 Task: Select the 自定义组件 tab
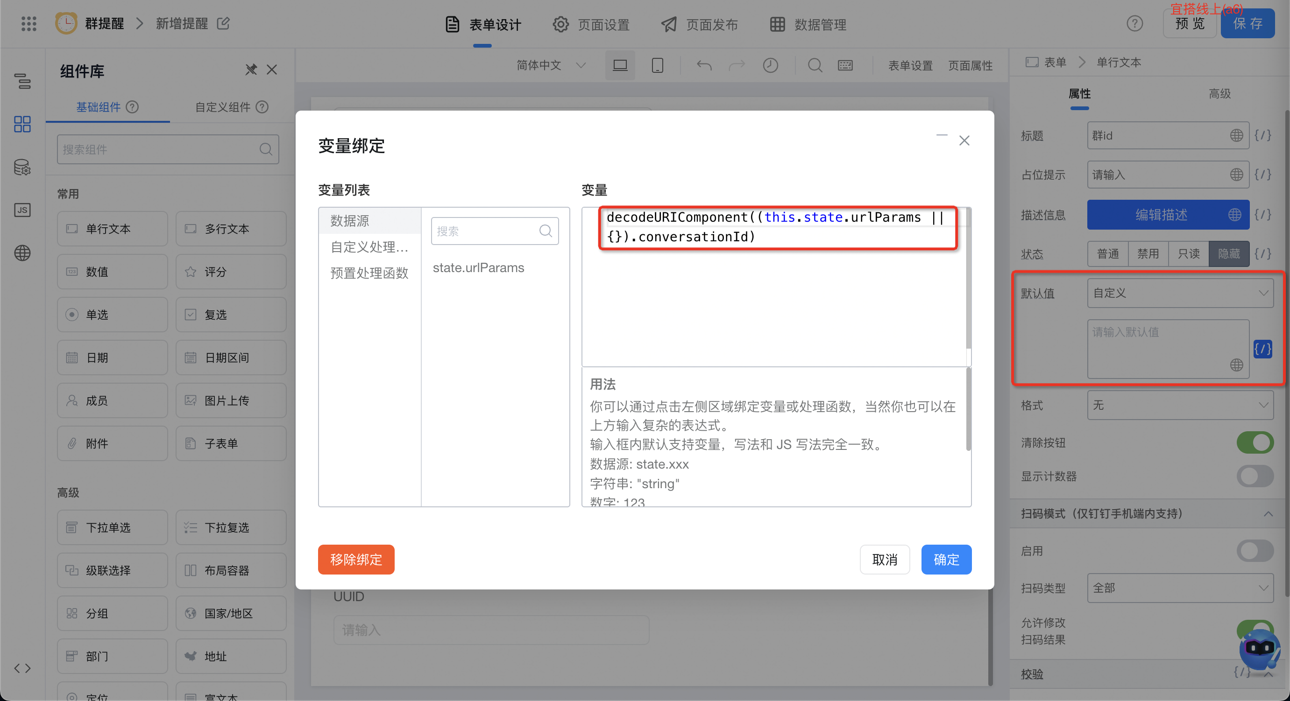click(231, 107)
